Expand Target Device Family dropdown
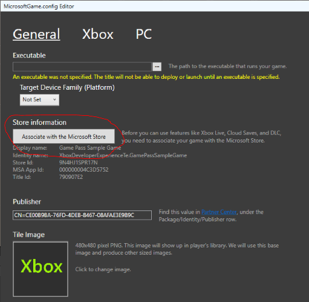 [39, 99]
